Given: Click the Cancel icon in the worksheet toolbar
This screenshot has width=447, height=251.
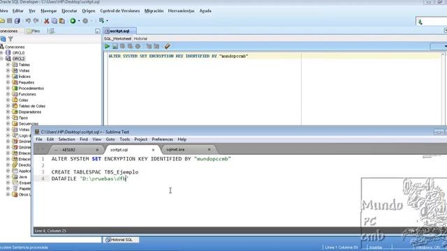Looking at the screenshot, I should pos(138,46).
